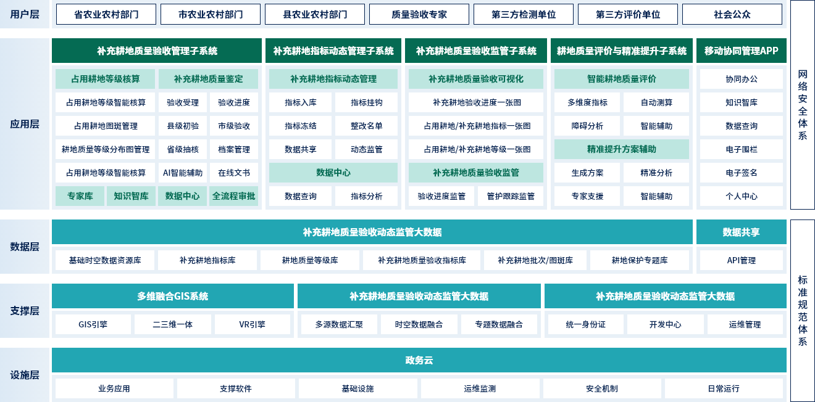Open the 障碍分析 module
The image size is (815, 402).
(x=587, y=126)
